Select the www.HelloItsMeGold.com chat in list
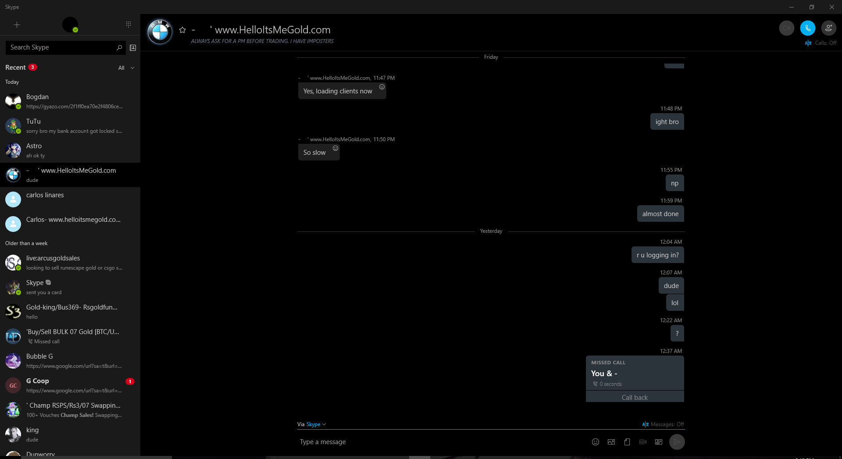842x459 pixels. (x=70, y=175)
